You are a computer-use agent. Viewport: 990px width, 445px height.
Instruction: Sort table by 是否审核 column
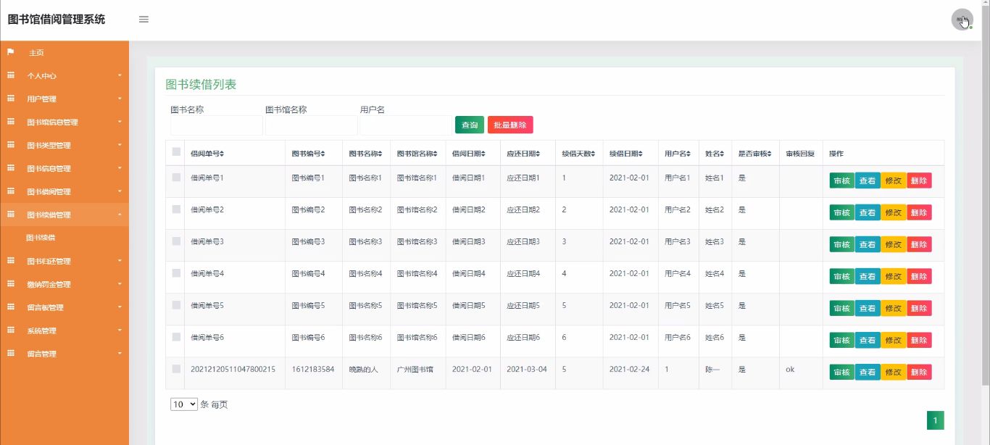[x=754, y=154]
